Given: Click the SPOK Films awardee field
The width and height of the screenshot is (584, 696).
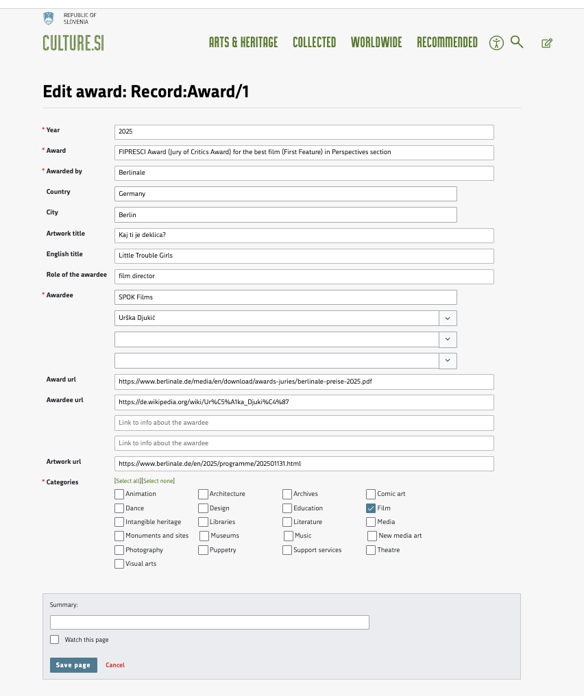Looking at the screenshot, I should [286, 297].
